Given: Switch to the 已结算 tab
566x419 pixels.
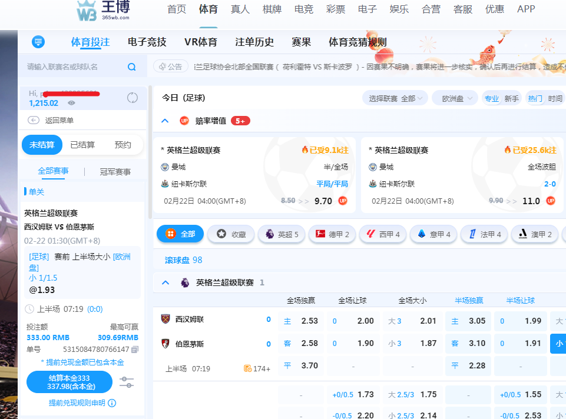Looking at the screenshot, I should coord(82,145).
